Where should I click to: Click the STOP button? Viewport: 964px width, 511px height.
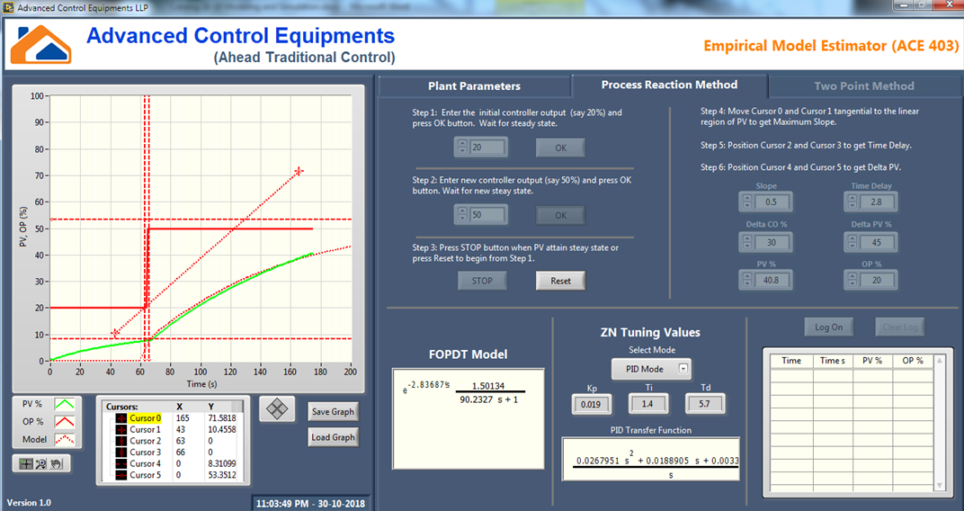point(482,281)
